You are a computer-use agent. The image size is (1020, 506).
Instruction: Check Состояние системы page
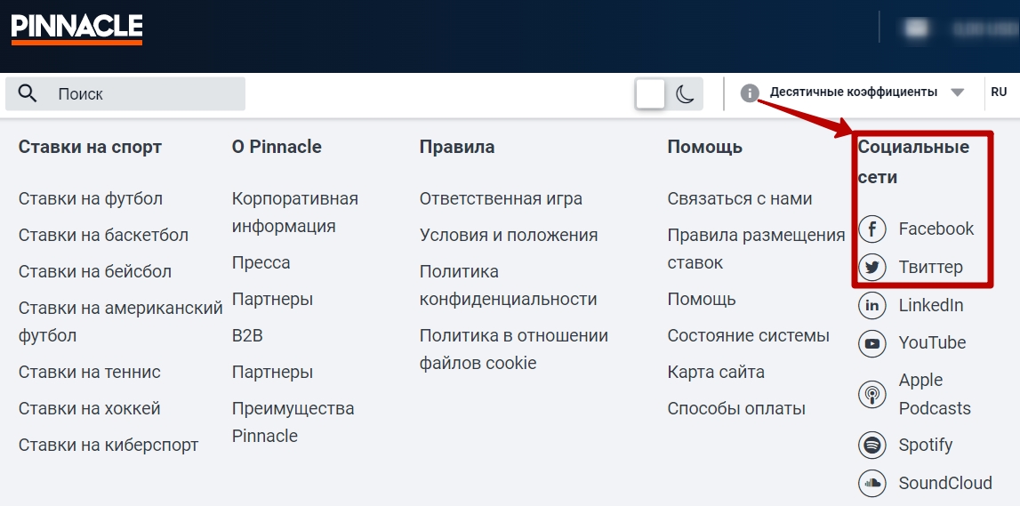tap(748, 336)
